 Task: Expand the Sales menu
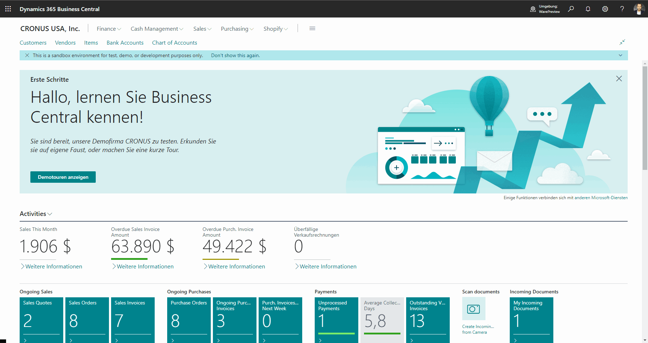pyautogui.click(x=203, y=29)
